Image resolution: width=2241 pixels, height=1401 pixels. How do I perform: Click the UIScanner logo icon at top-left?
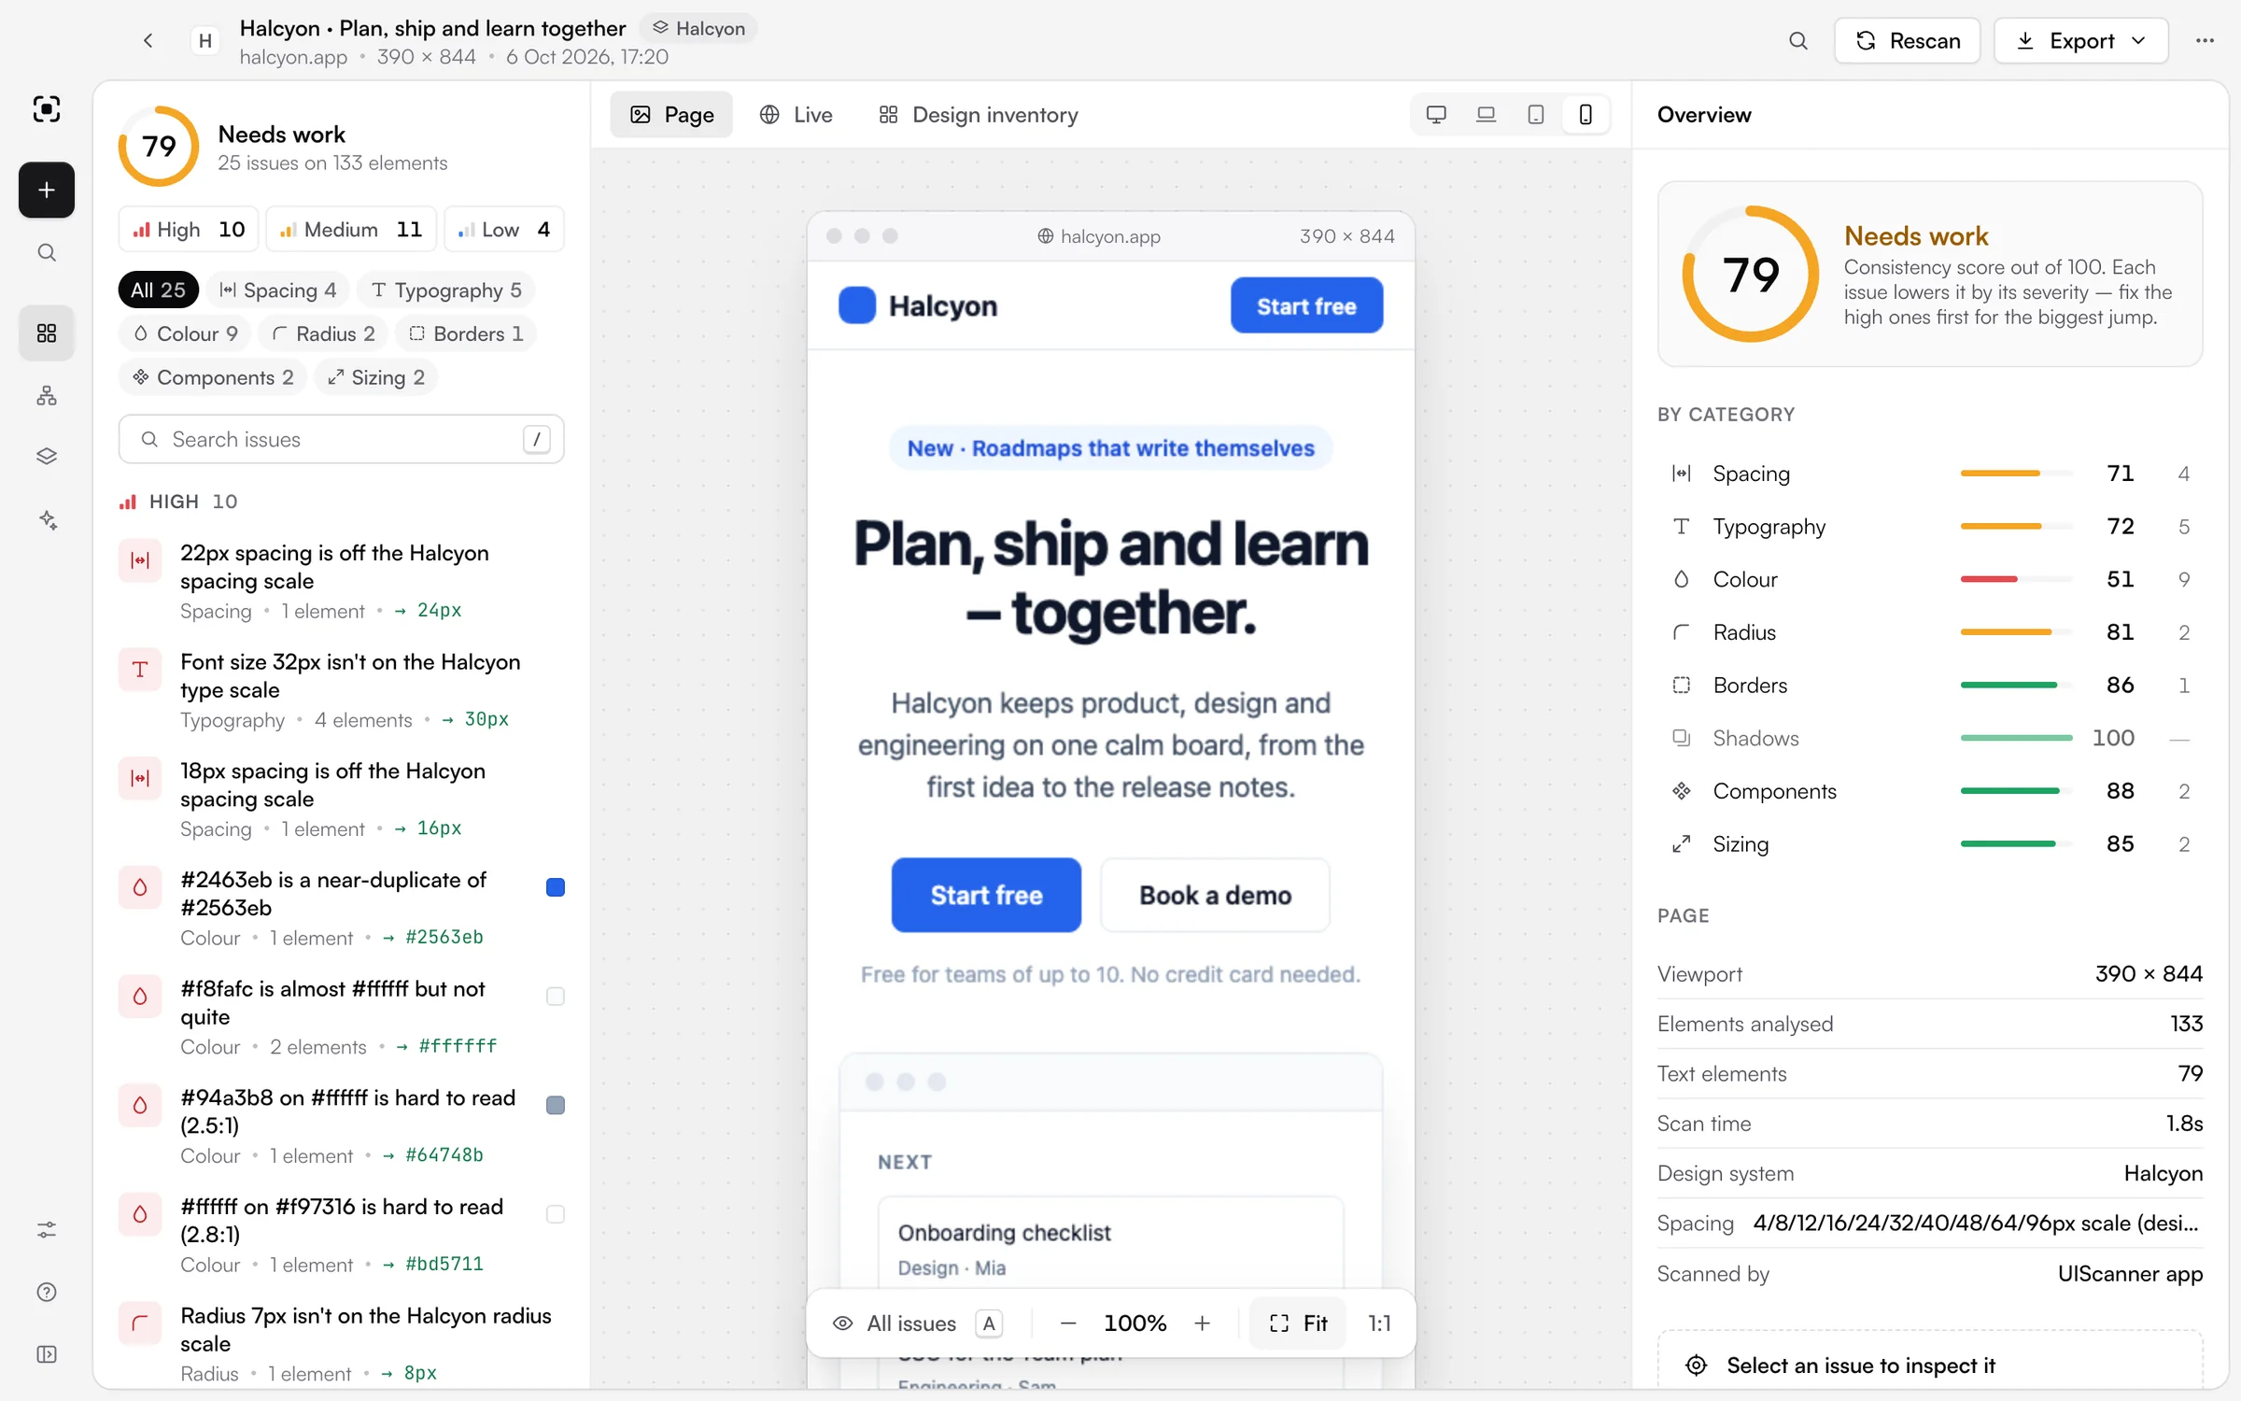[47, 109]
